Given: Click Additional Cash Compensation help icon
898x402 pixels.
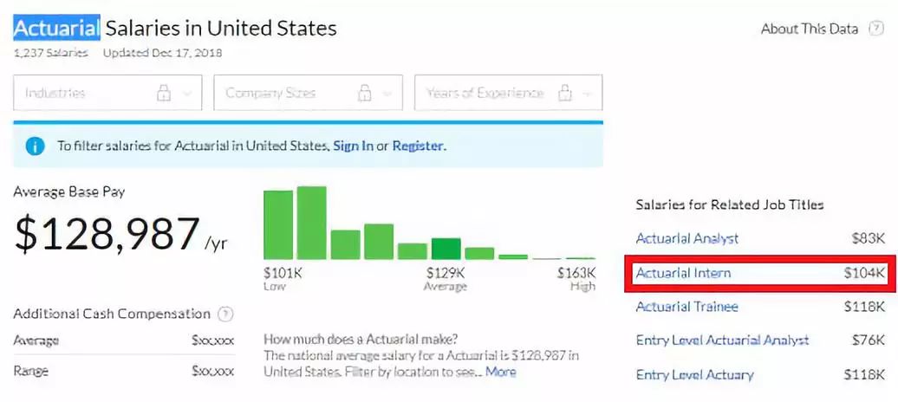Looking at the screenshot, I should pos(226,314).
